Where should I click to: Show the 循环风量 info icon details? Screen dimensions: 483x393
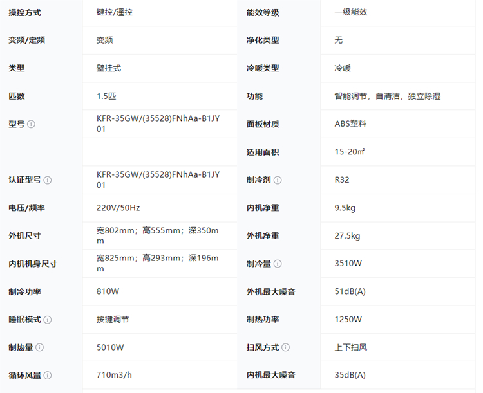[47, 376]
